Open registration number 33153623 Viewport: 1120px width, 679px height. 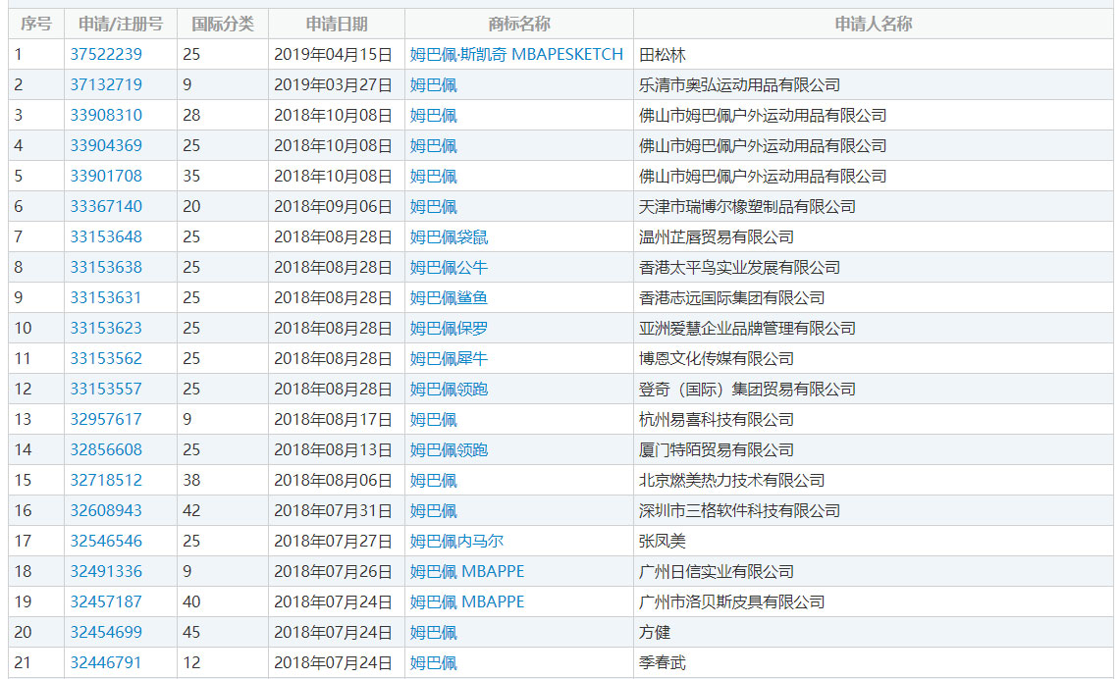point(106,329)
